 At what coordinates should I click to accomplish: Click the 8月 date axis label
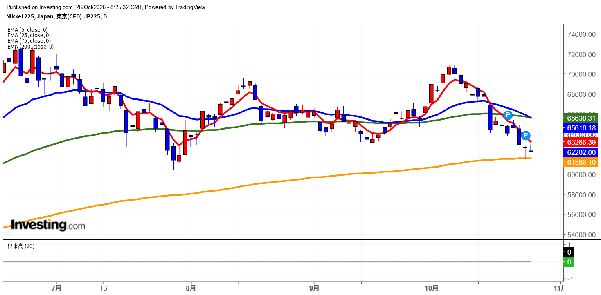(x=191, y=288)
